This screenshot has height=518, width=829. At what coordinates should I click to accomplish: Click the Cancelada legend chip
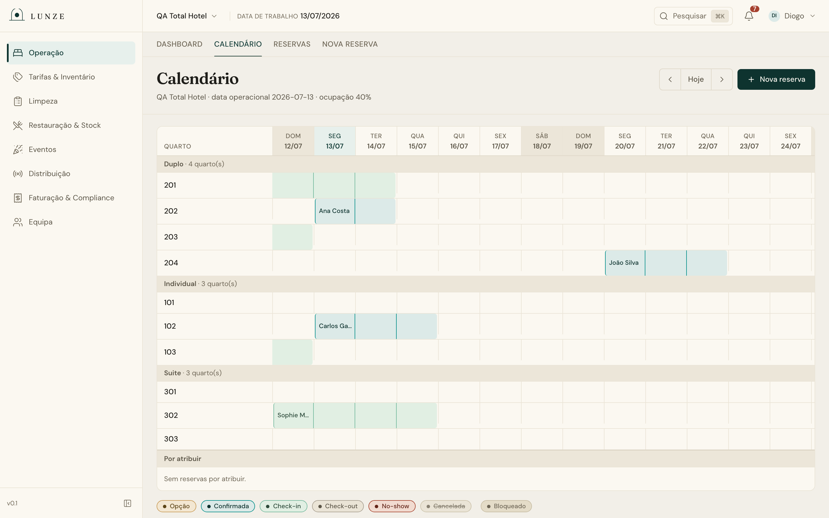pyautogui.click(x=446, y=506)
